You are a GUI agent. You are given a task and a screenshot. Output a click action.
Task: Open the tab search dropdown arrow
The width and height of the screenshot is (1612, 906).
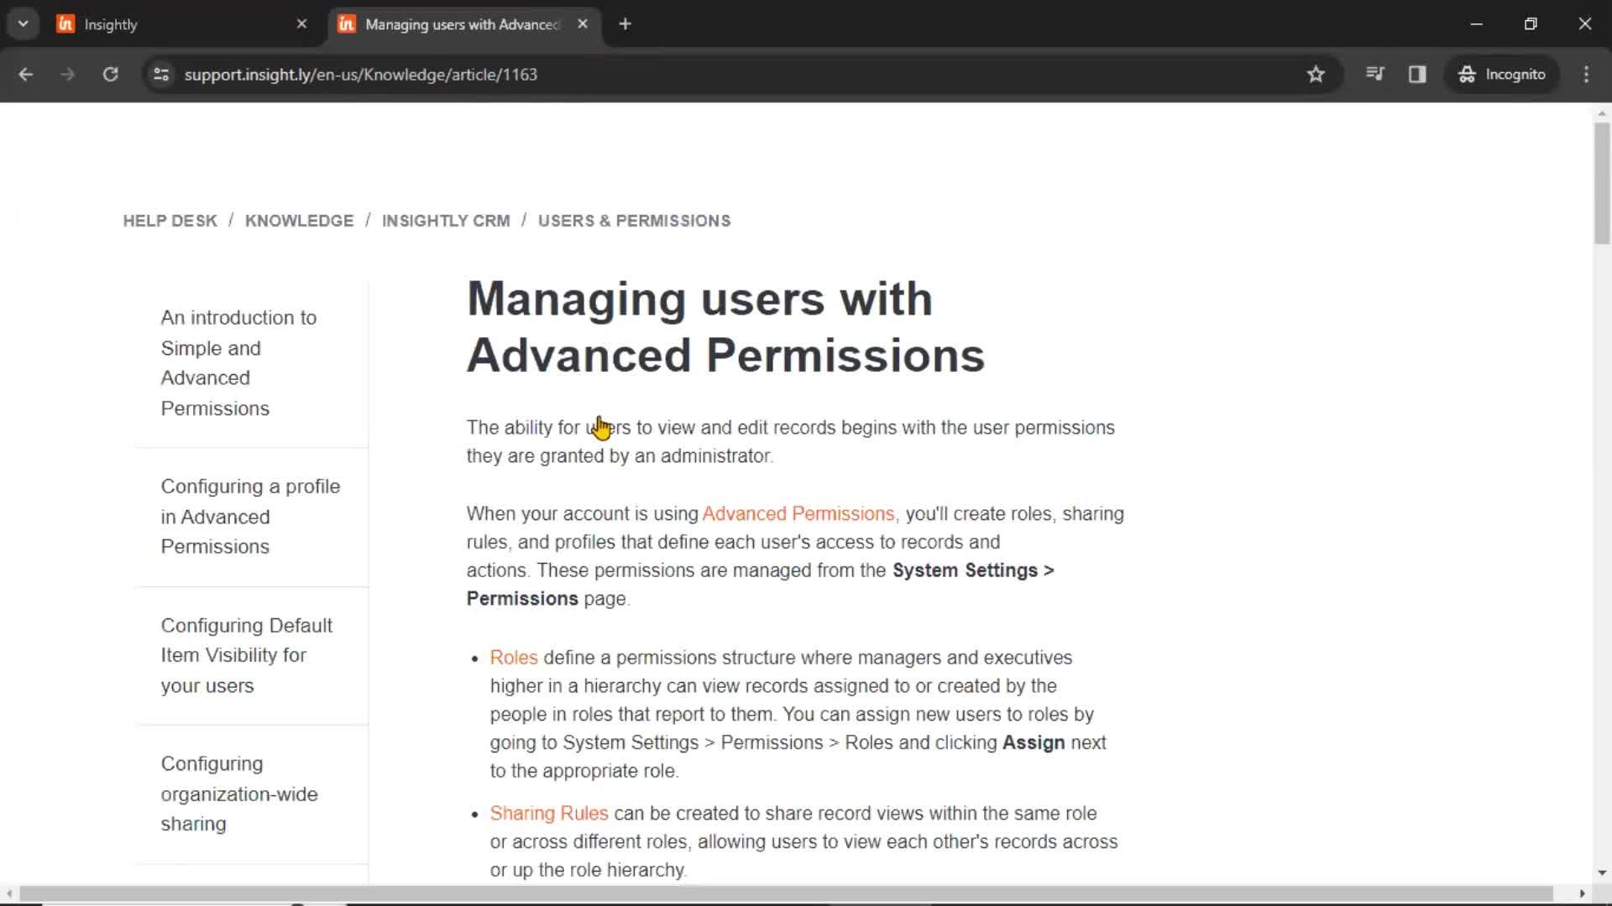[23, 23]
